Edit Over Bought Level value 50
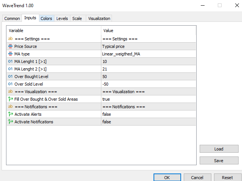The image size is (242, 181). tap(149, 77)
